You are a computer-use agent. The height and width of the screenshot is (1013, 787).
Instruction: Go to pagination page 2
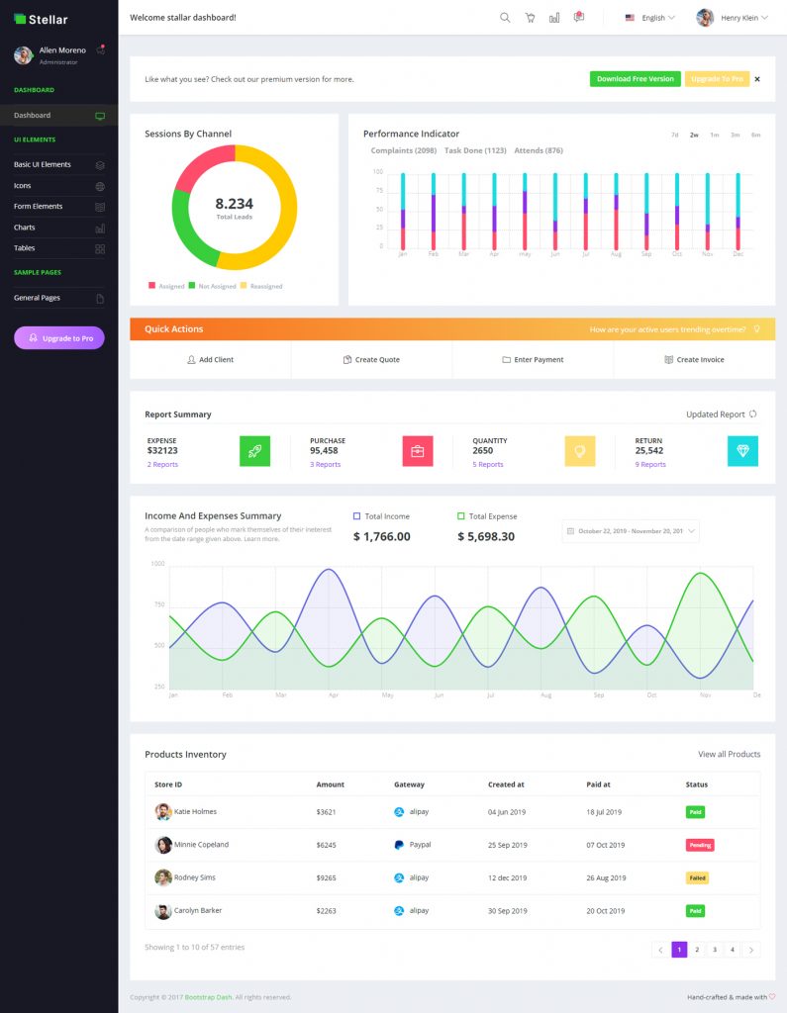click(697, 949)
